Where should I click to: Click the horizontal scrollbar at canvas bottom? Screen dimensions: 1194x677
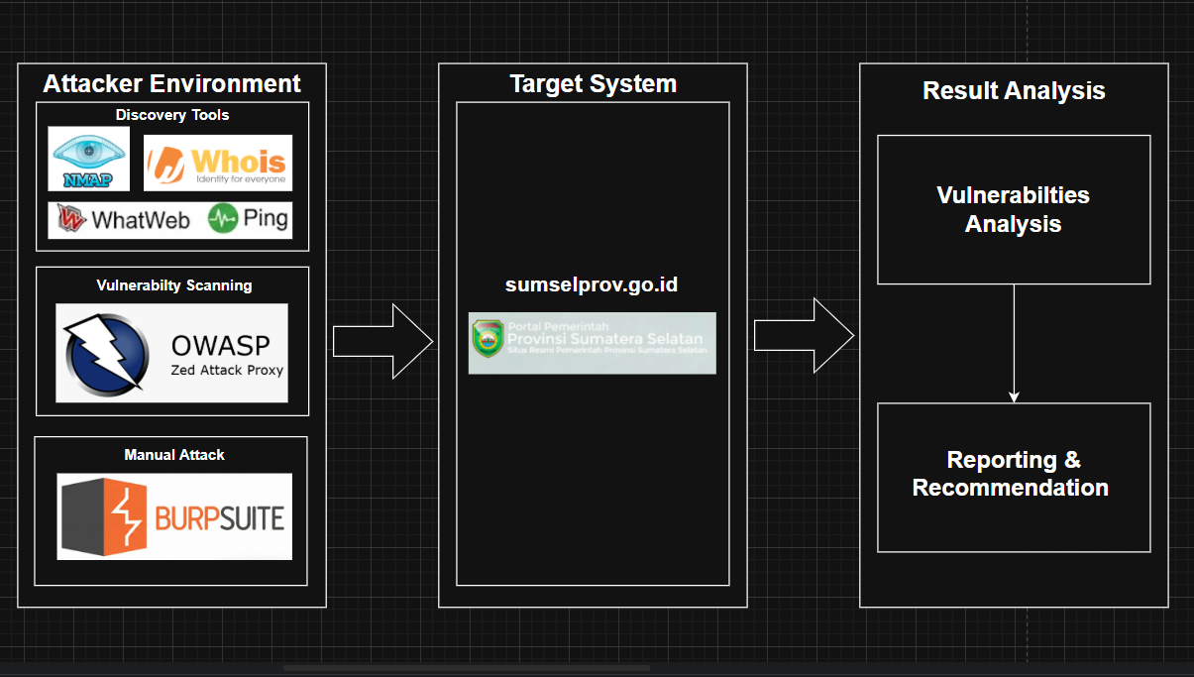467,668
